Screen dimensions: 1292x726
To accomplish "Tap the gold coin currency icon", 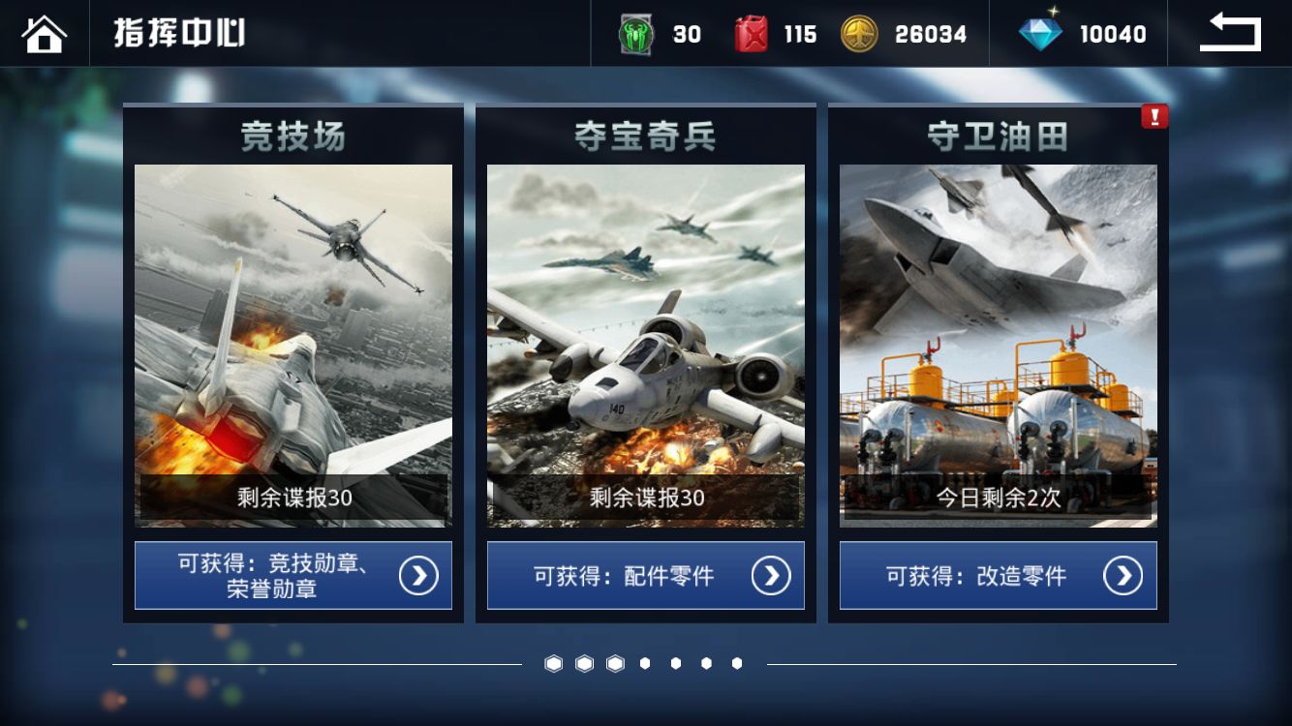I will 859,34.
